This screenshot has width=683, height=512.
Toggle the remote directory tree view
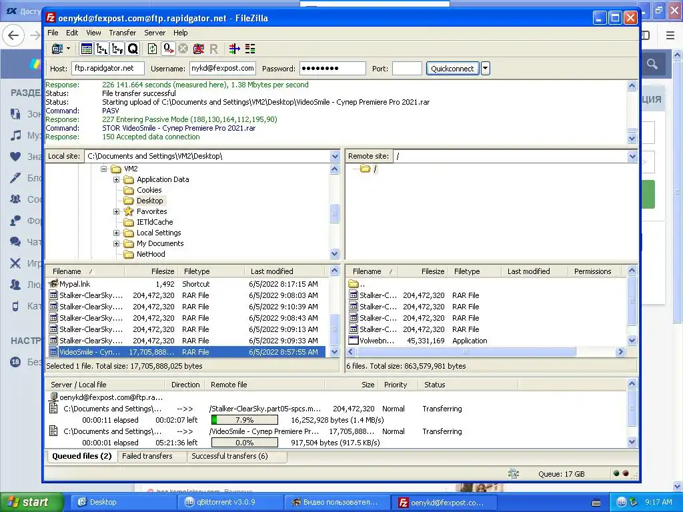point(117,49)
